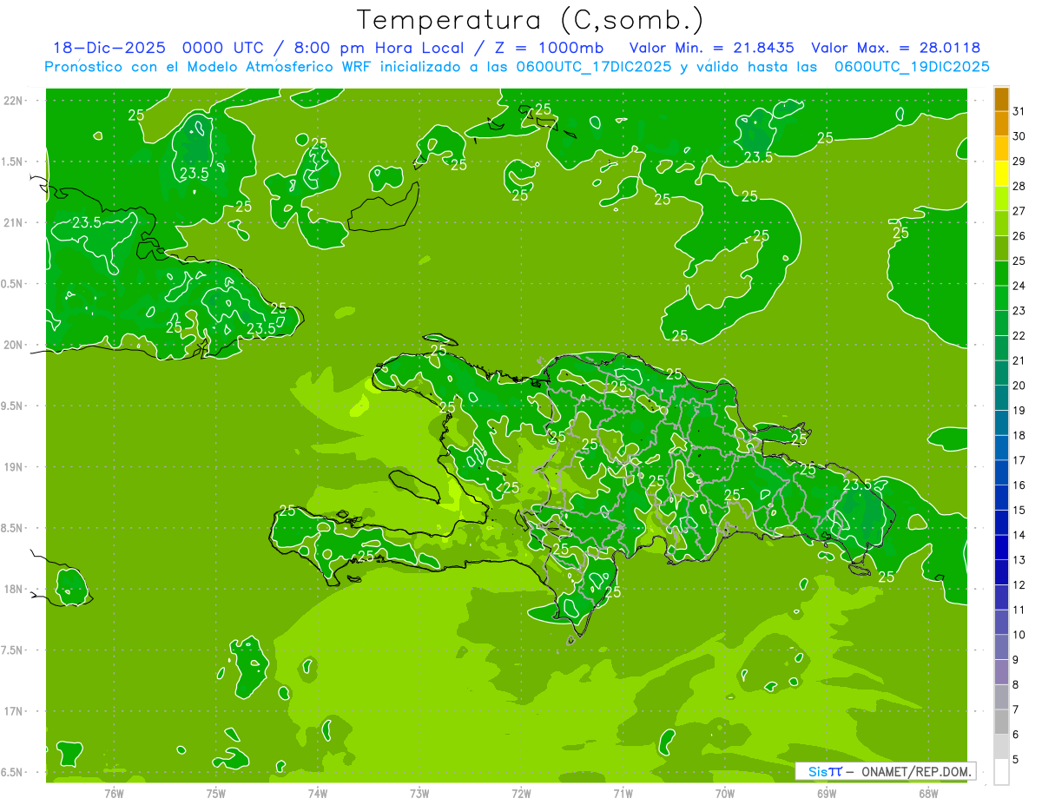The height and width of the screenshot is (805, 1042).
Task: Click colorbar label '28'
Action: [1019, 186]
